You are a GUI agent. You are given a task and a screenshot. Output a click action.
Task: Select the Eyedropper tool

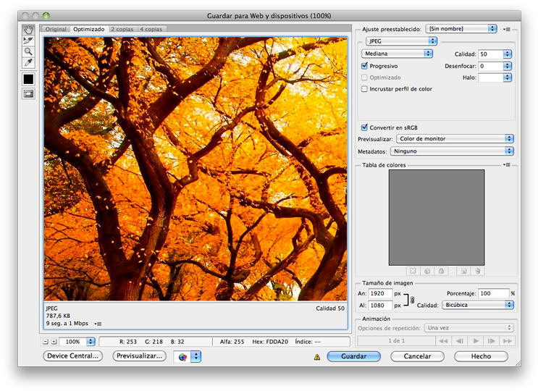coord(28,63)
